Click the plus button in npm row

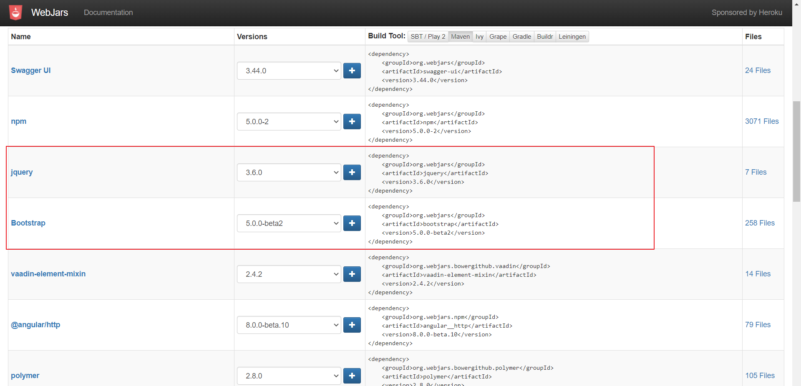[x=352, y=122]
